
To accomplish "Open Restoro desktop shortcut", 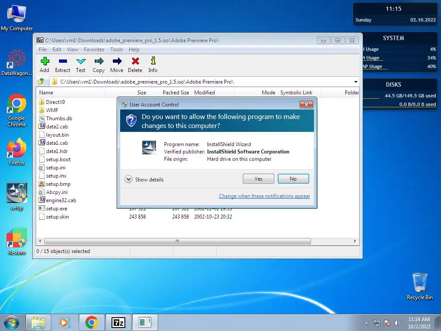I will tap(17, 241).
